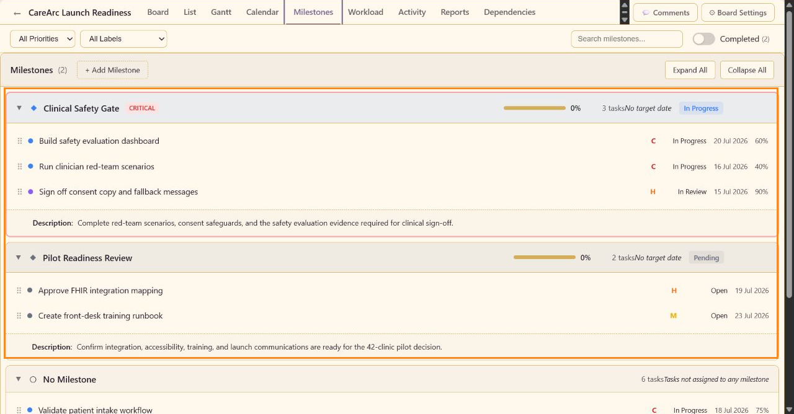Open the Comments panel
Image resolution: width=794 pixels, height=414 pixels.
point(666,12)
